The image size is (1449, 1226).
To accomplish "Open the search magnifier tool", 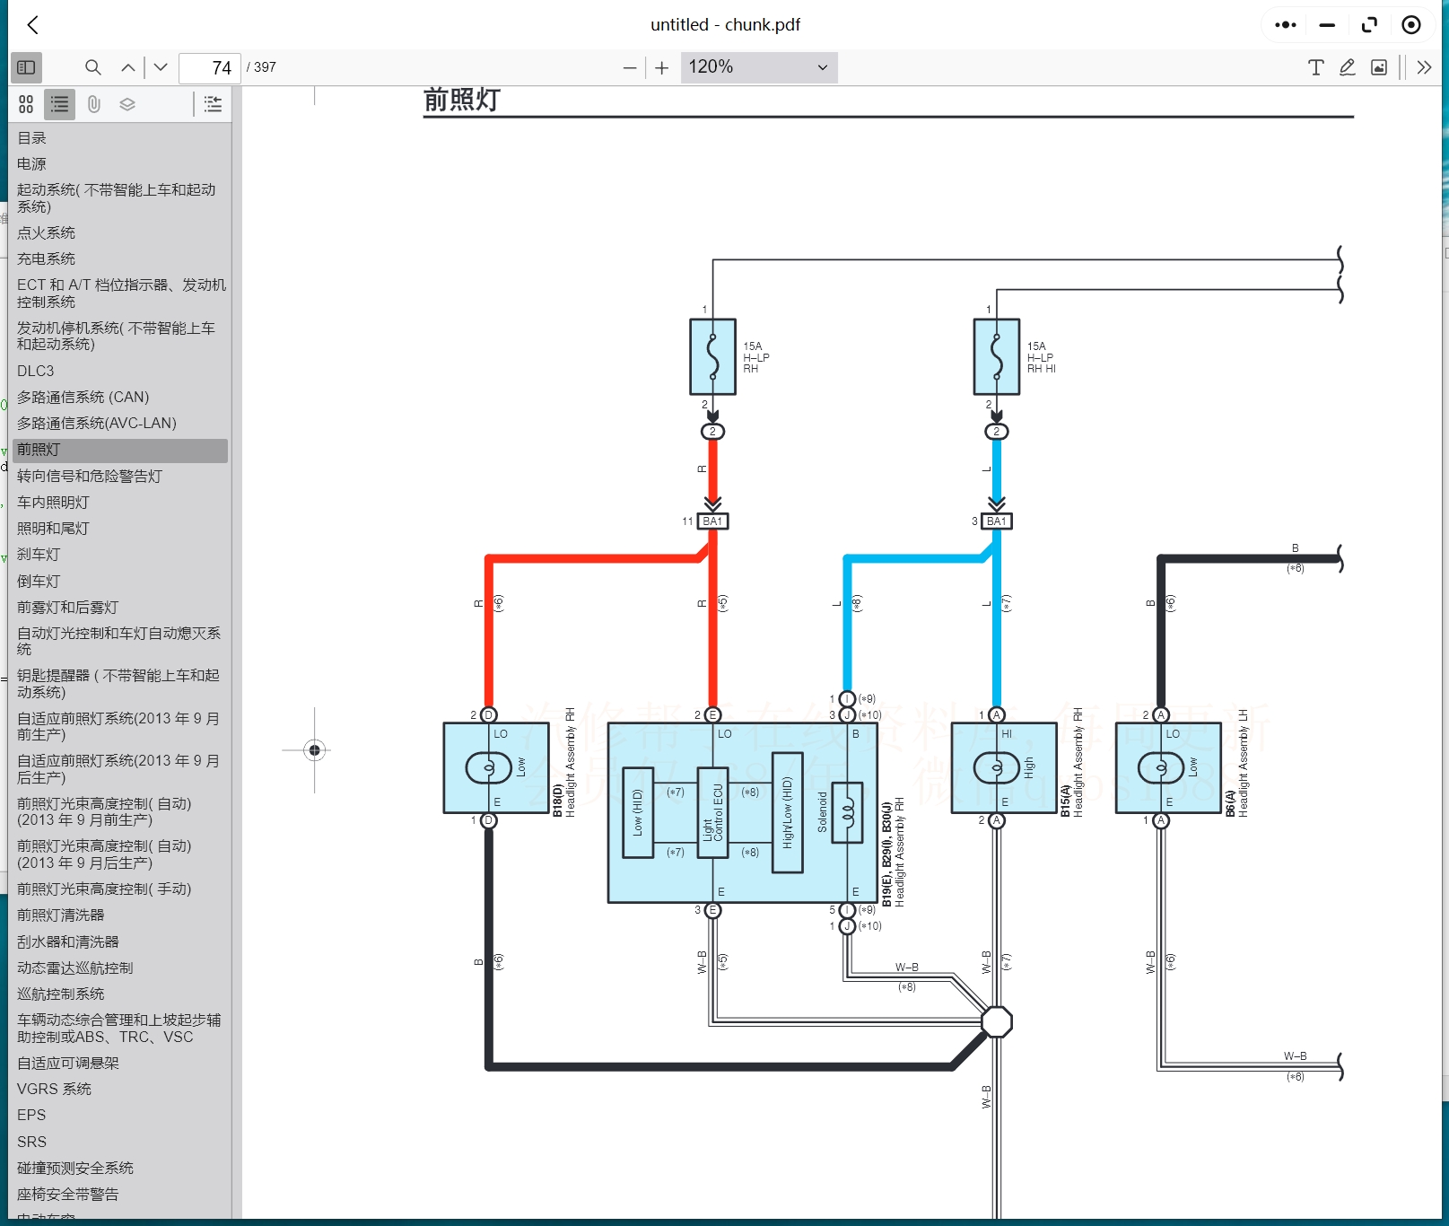I will coord(92,67).
